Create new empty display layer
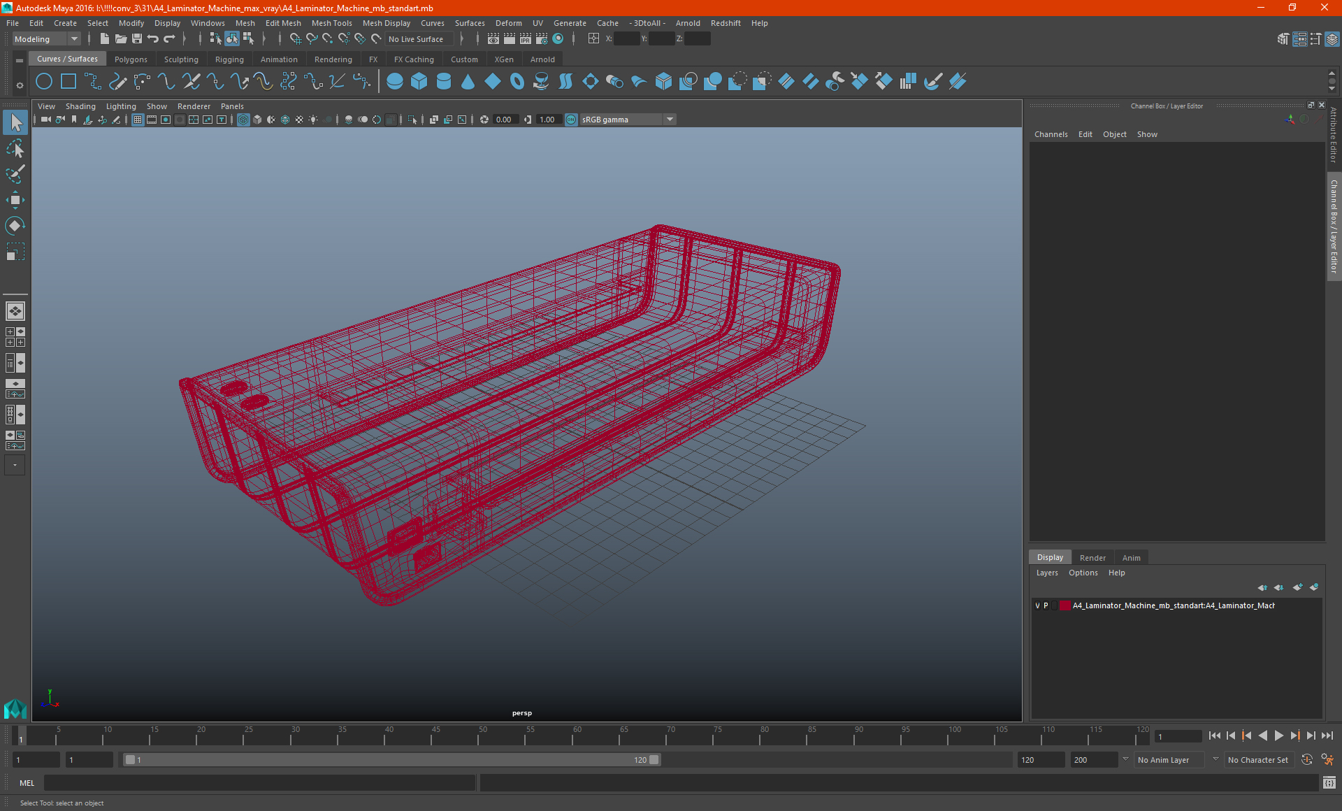 (1297, 587)
